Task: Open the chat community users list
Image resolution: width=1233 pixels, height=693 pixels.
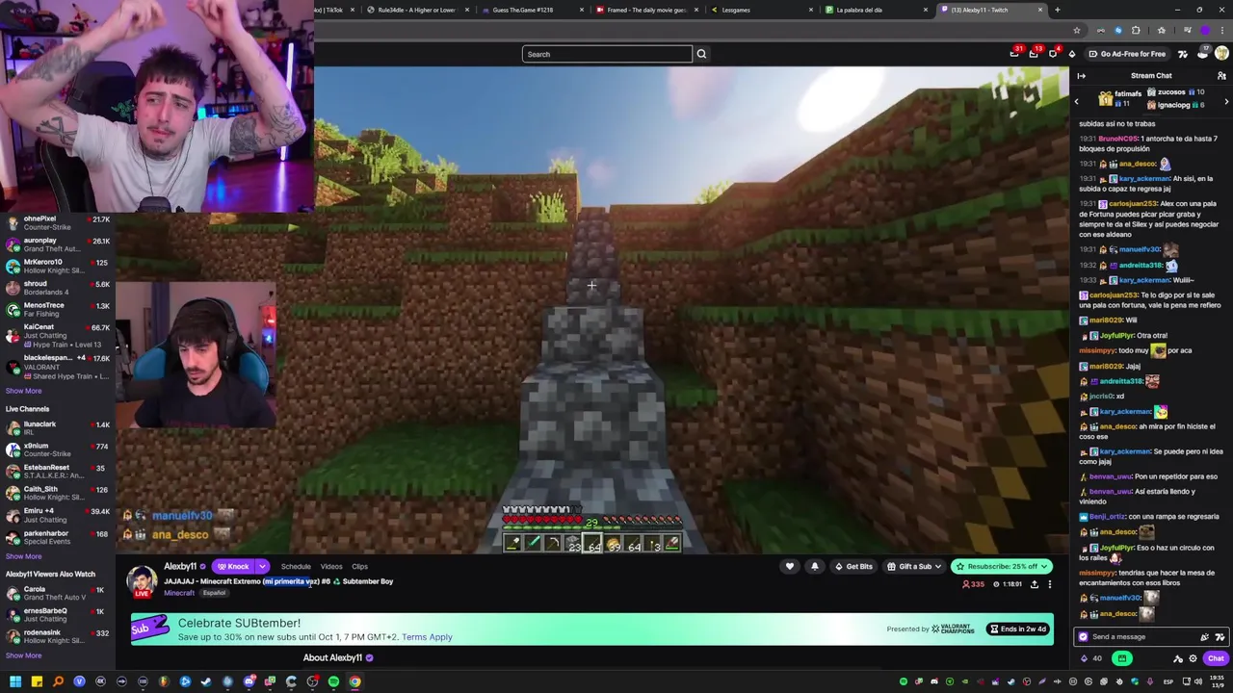Action: tap(1221, 76)
